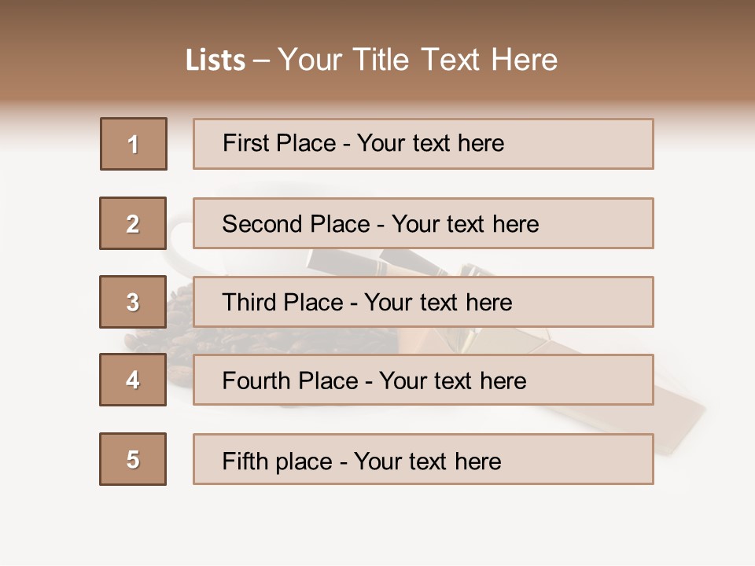Select the 'First Place - Your text here' box

click(423, 144)
